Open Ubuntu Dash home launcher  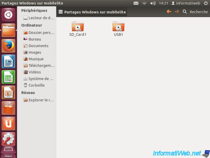[x=8, y=15]
